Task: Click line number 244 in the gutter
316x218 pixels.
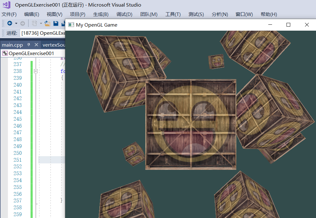Action: [x=18, y=112]
